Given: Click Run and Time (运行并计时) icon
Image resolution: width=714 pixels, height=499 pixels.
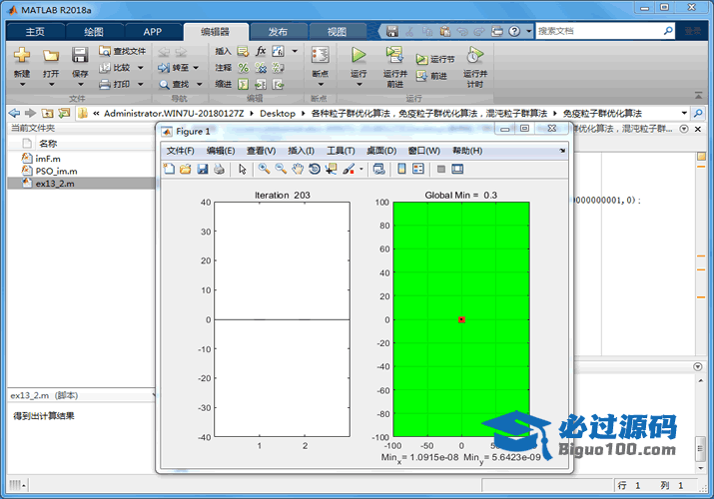Looking at the screenshot, I should (474, 55).
